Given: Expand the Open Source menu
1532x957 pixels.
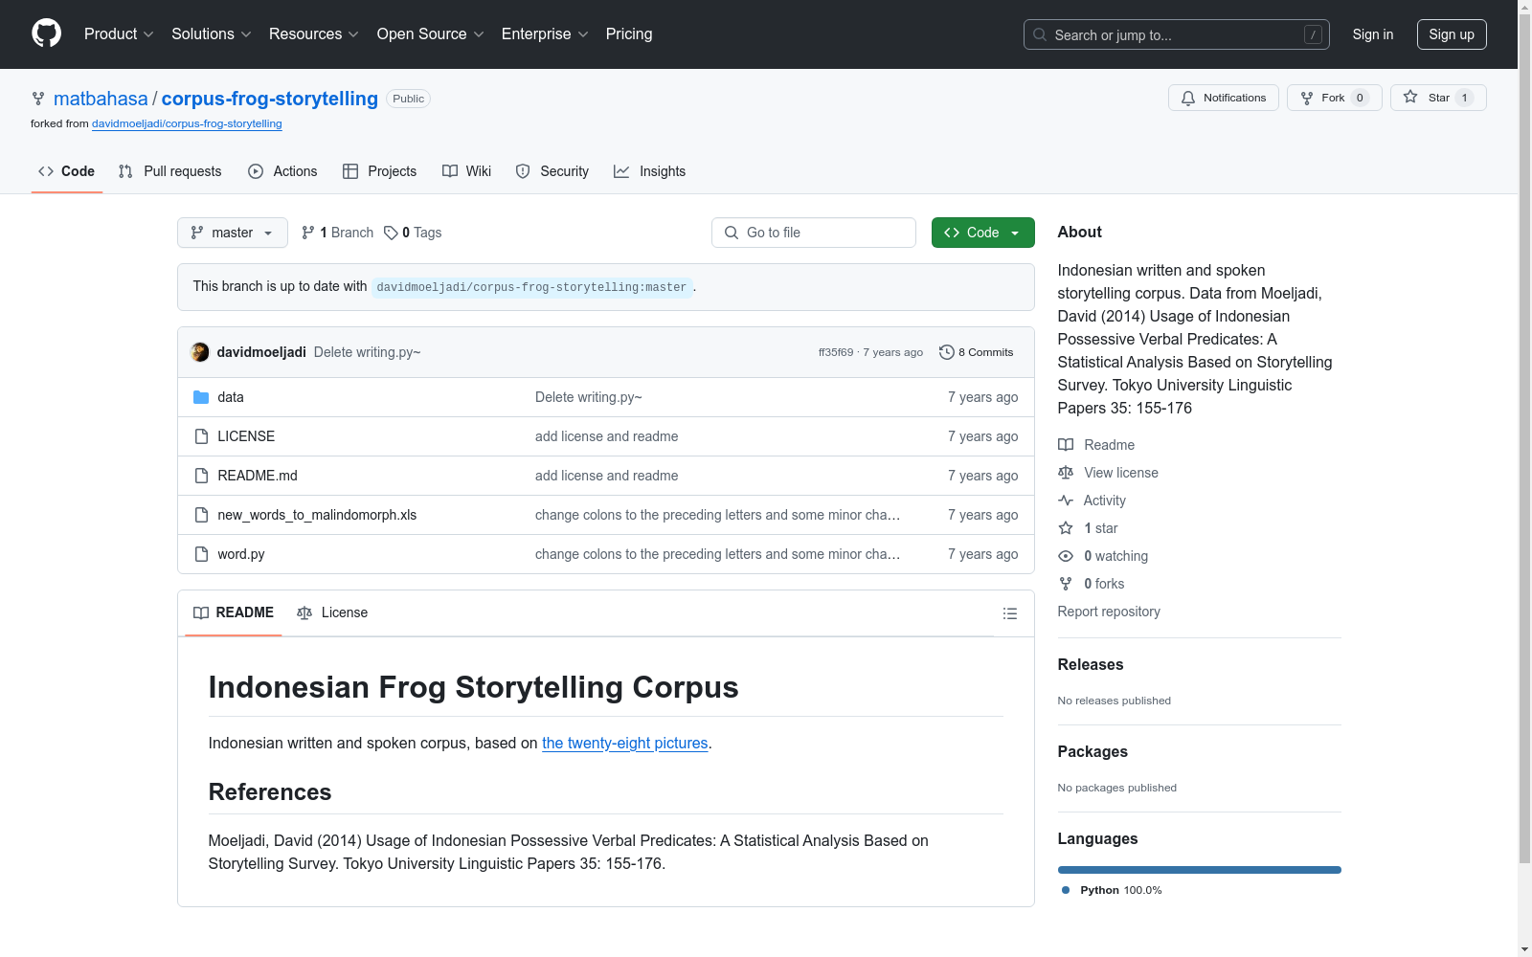Looking at the screenshot, I should coord(431,34).
